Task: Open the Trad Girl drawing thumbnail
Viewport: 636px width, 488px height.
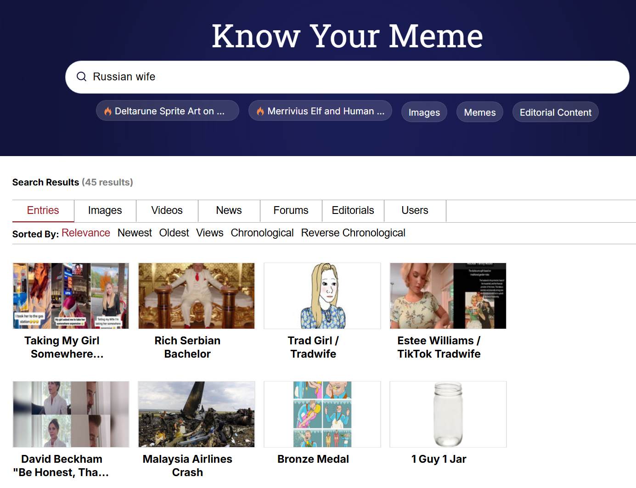Action: tap(322, 296)
